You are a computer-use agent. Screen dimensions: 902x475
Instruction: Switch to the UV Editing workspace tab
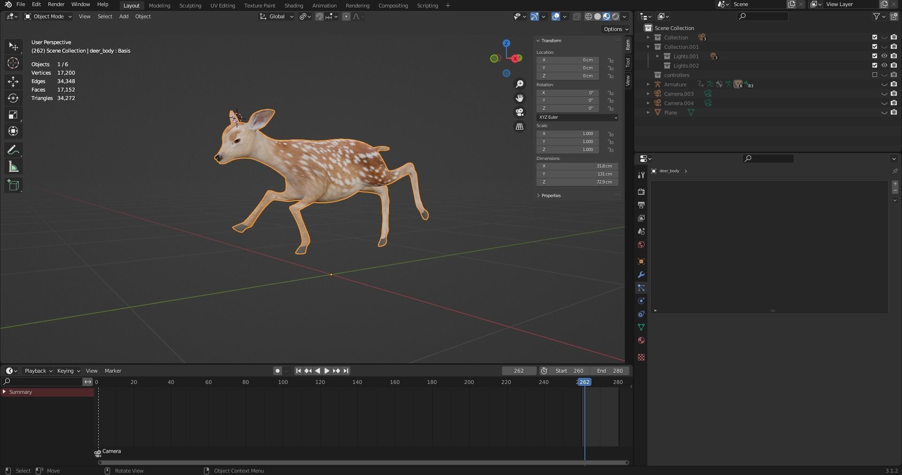click(x=223, y=6)
